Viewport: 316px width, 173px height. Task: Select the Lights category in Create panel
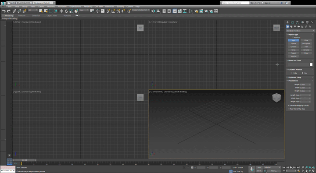[295, 27]
